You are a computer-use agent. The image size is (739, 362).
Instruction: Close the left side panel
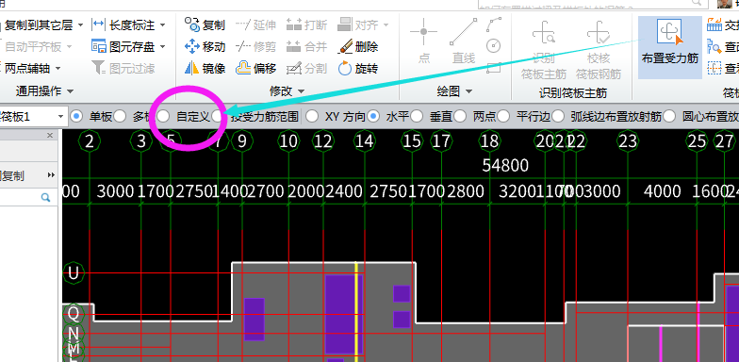point(50,136)
